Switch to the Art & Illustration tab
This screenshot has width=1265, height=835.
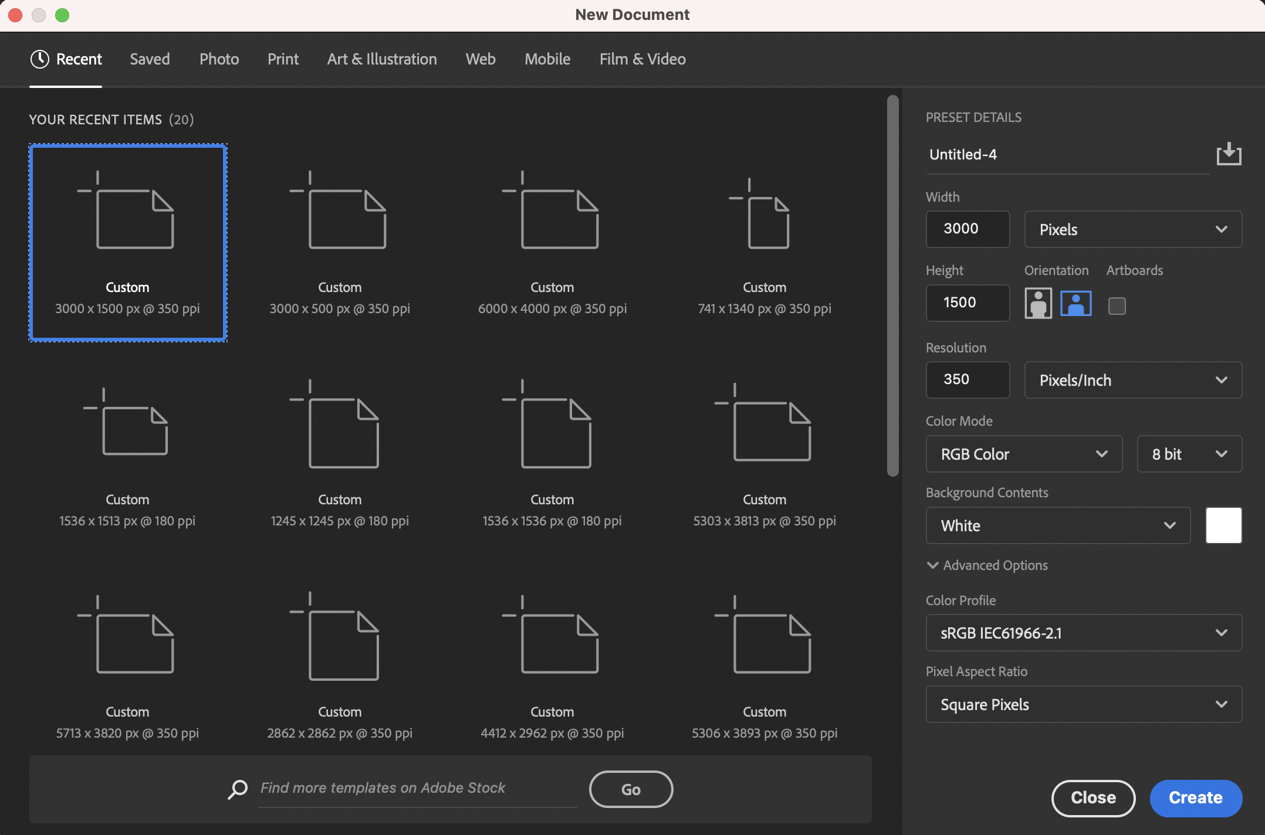382,59
